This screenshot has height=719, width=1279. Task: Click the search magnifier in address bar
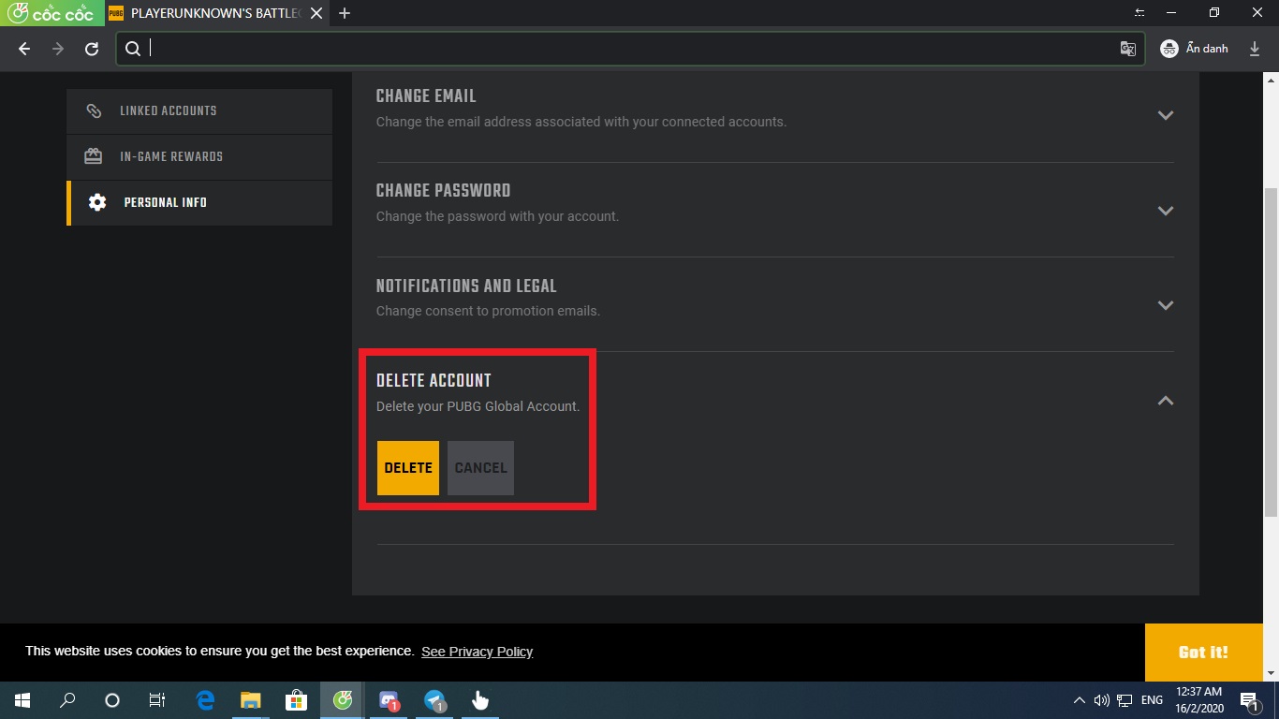point(133,49)
